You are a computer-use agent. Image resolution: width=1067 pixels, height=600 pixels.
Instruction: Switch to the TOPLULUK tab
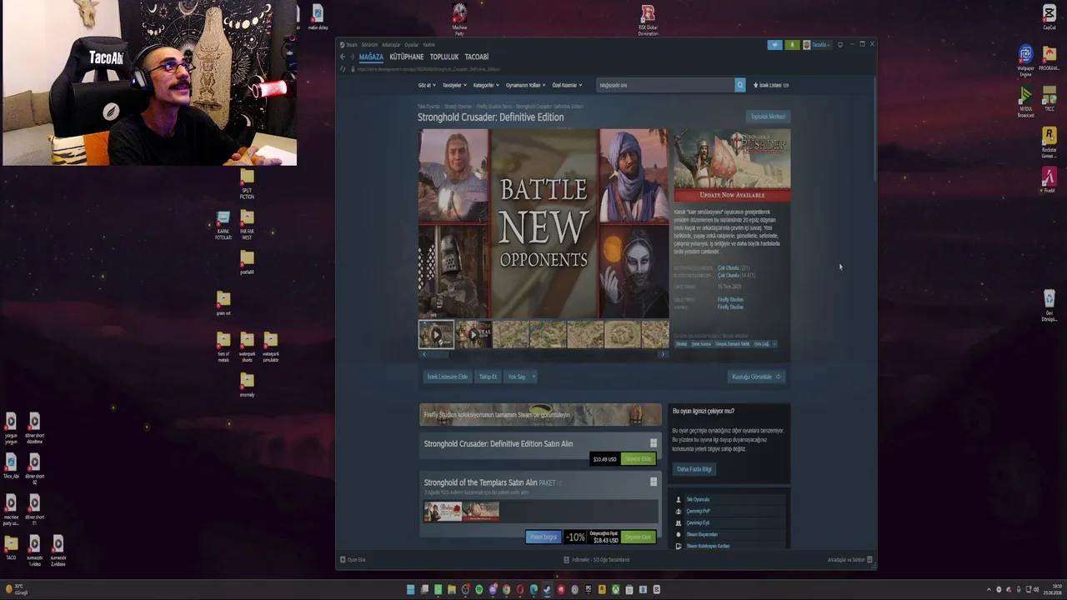tap(444, 57)
